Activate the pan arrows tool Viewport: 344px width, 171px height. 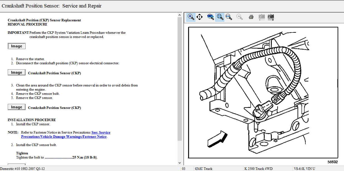click(x=200, y=17)
